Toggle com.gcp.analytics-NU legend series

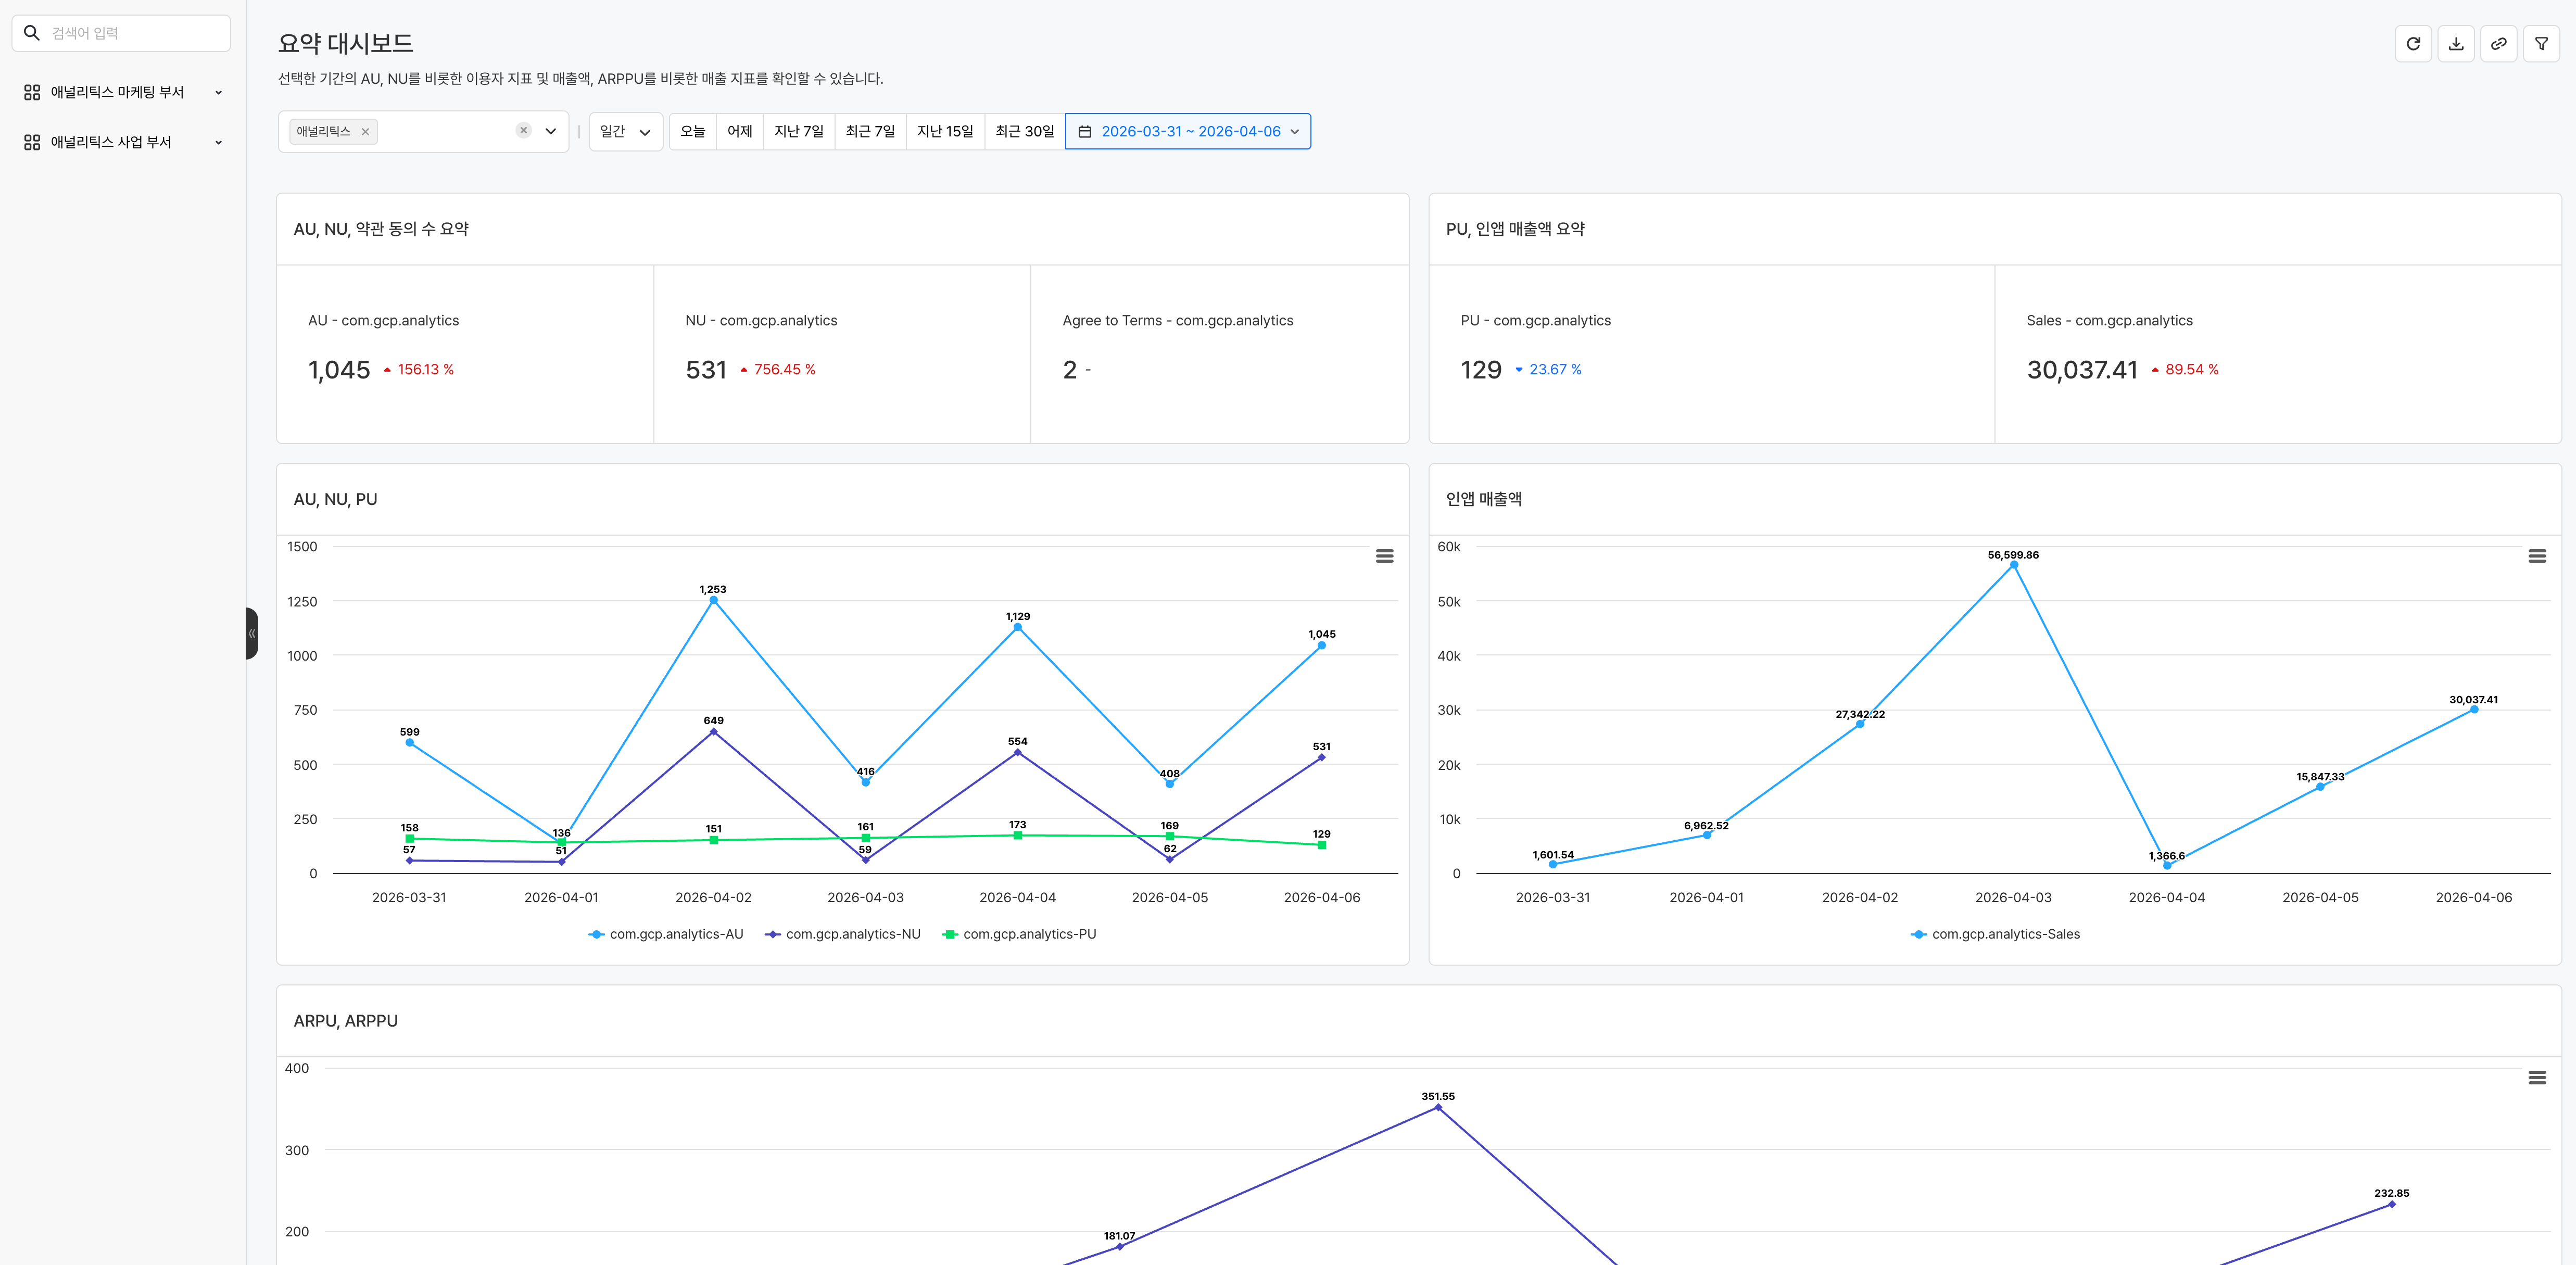[x=842, y=934]
